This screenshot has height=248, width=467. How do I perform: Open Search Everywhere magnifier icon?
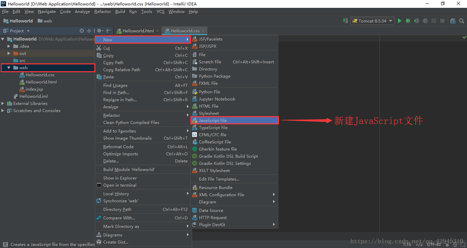462,21
